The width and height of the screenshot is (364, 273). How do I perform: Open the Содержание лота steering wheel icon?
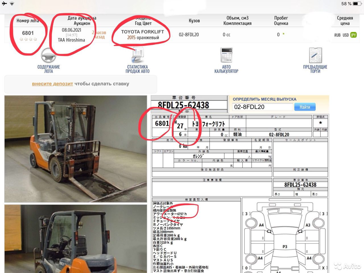(48, 55)
